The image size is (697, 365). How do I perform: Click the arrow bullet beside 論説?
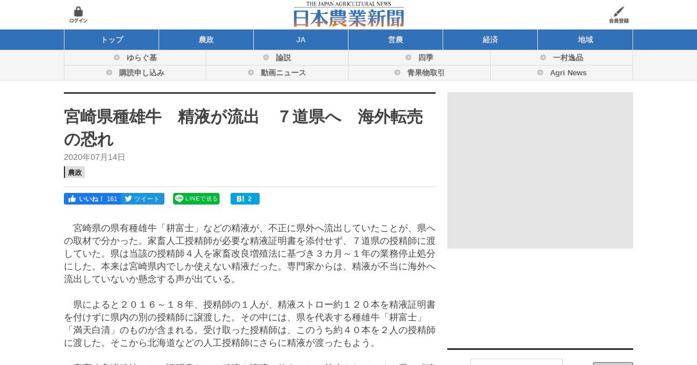click(x=266, y=57)
